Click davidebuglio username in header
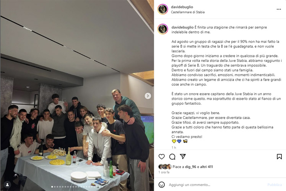 [x=182, y=7]
